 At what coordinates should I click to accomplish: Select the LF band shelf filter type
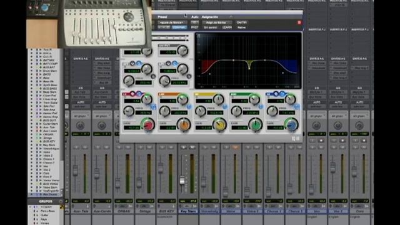pyautogui.click(x=139, y=94)
